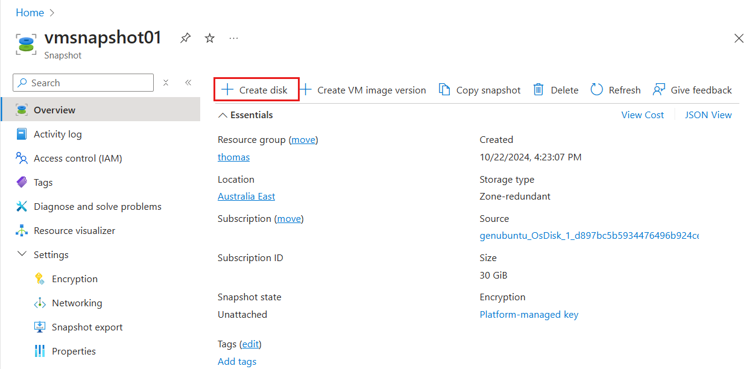The height and width of the screenshot is (369, 752).
Task: Click the Search input field
Action: (83, 83)
